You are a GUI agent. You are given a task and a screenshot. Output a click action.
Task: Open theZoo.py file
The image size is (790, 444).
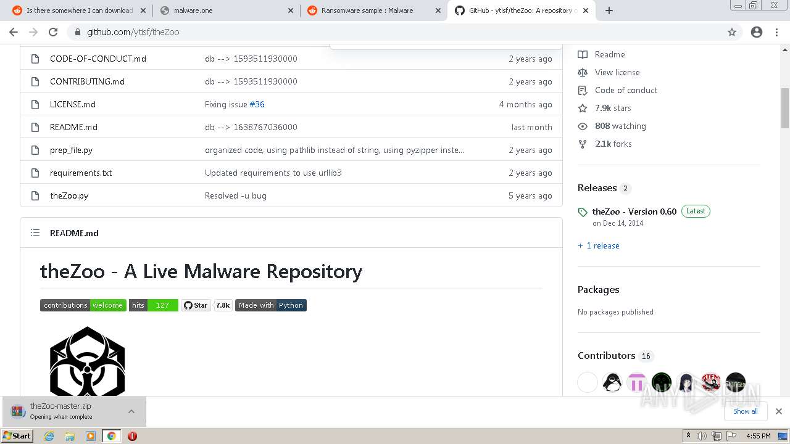69,195
